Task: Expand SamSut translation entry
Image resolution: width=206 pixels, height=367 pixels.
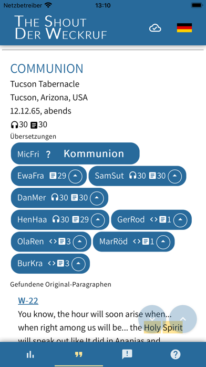Action: pos(175,176)
